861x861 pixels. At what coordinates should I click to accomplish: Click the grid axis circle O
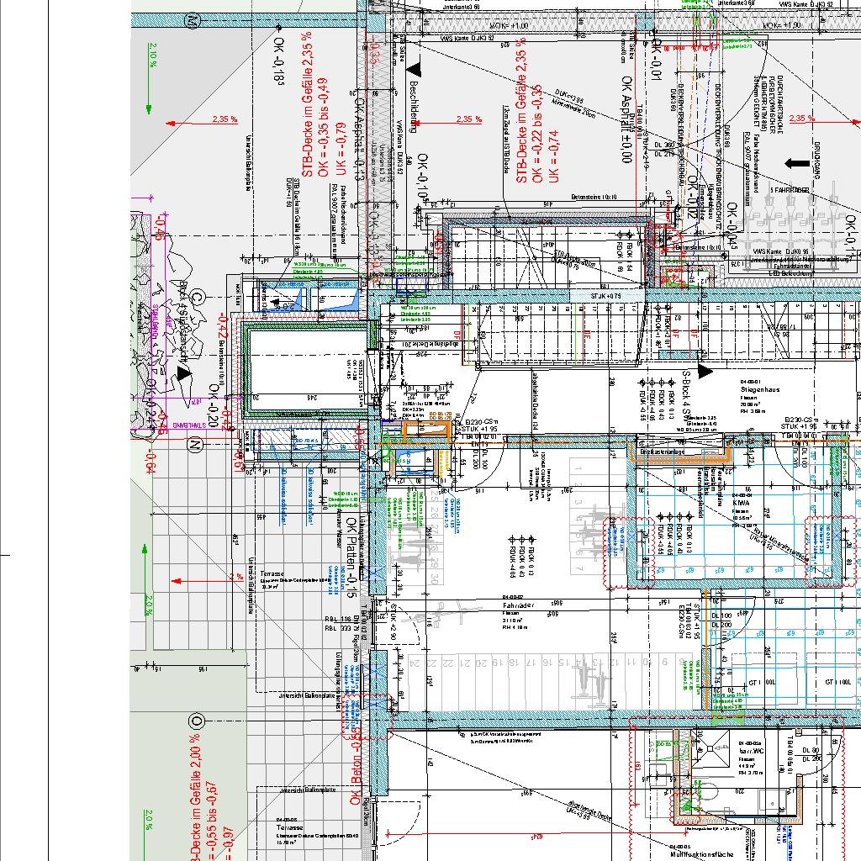(x=197, y=721)
